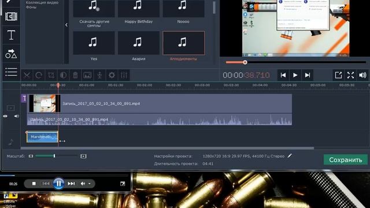370x208 pixels.
Task: Click the video track icon in the timeline header
Action: pos(11,108)
